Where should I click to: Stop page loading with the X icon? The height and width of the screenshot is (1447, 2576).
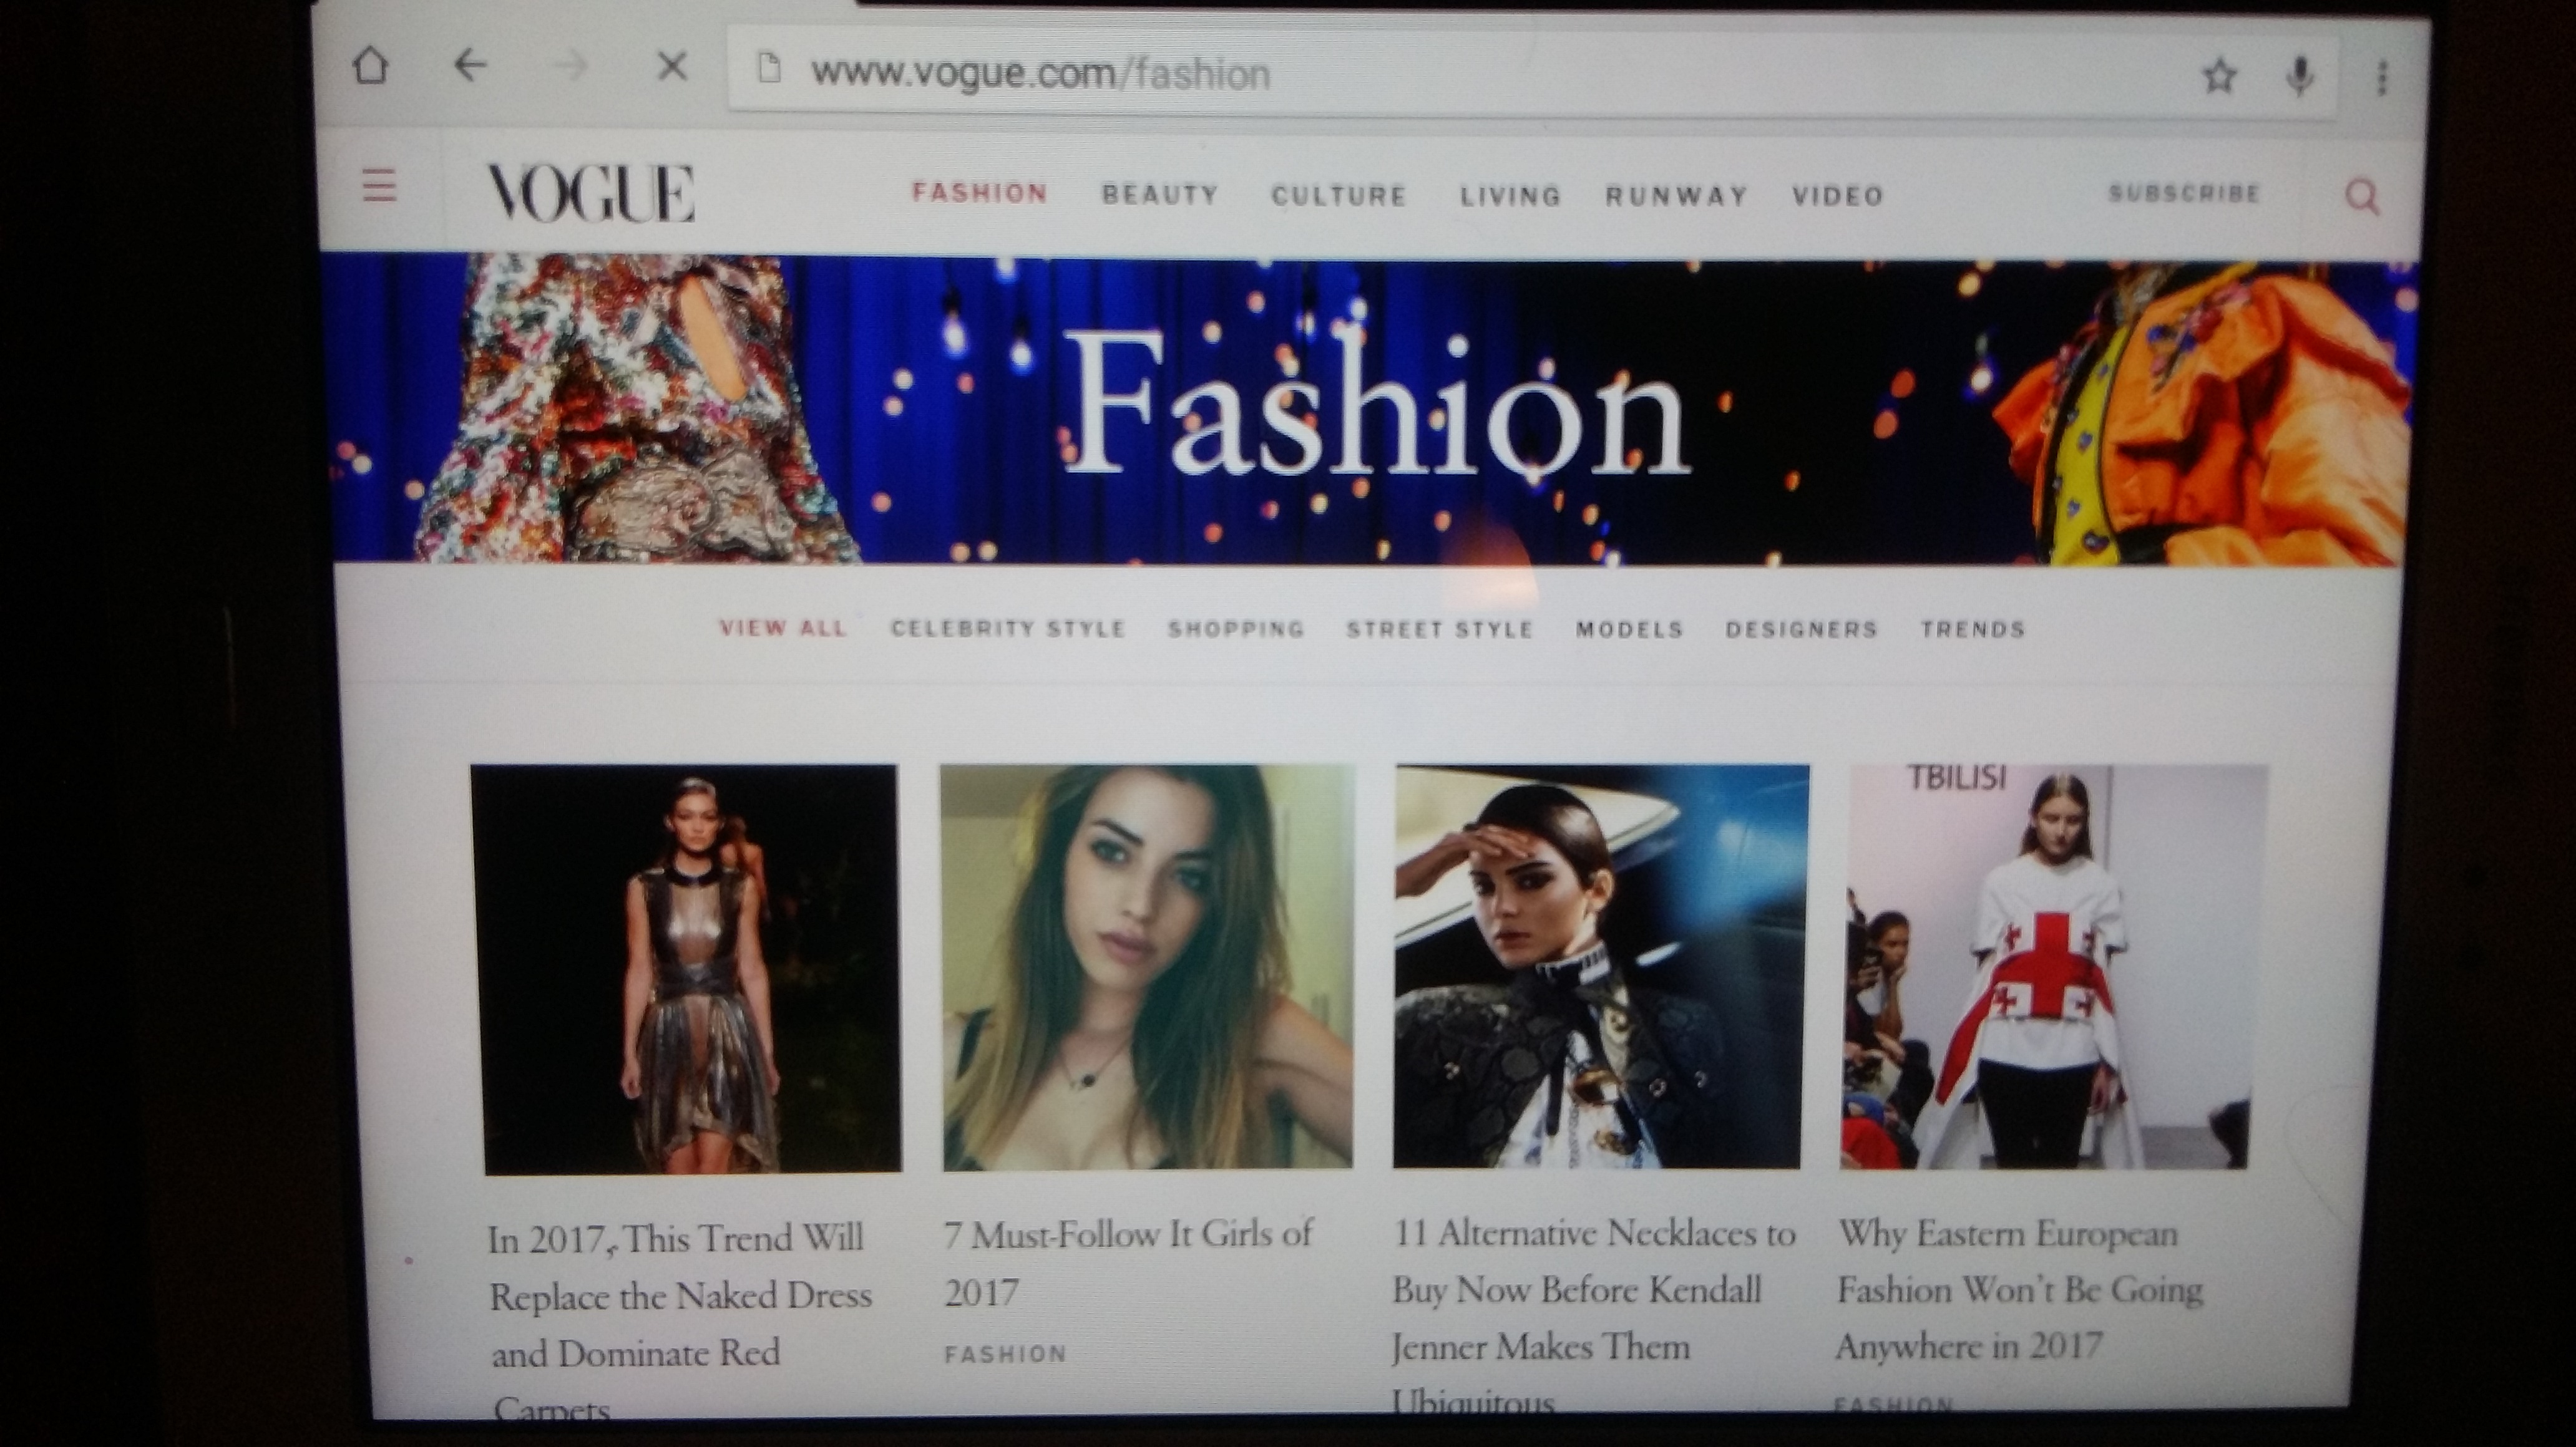click(x=672, y=68)
